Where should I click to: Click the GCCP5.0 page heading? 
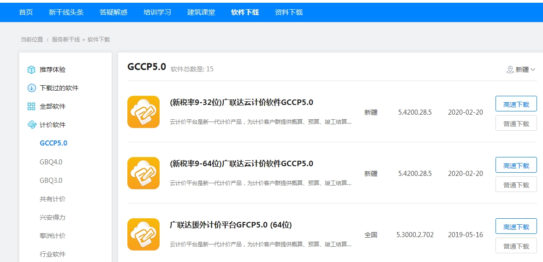[x=147, y=67]
